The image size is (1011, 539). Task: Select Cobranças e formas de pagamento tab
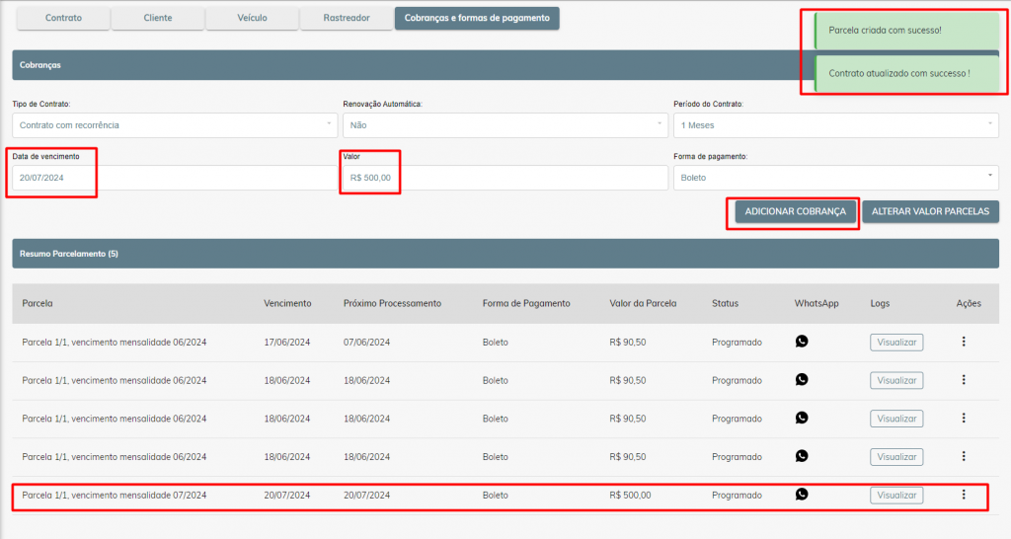point(477,18)
